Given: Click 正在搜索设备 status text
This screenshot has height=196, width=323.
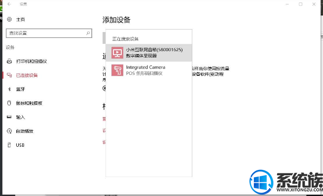Looking at the screenshot, I should click(x=125, y=39).
